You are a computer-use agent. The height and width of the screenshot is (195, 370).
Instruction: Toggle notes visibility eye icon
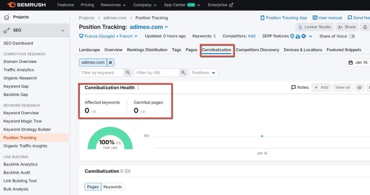(359, 88)
